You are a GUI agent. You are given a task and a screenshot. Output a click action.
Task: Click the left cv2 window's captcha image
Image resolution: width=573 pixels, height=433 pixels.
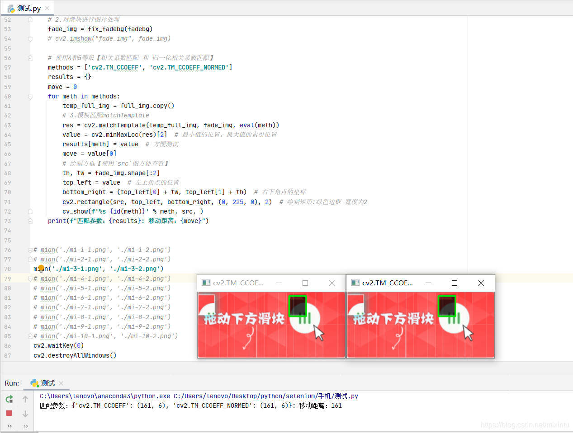coord(271,325)
